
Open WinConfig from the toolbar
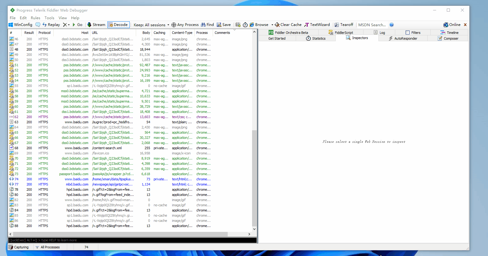pyautogui.click(x=20, y=25)
